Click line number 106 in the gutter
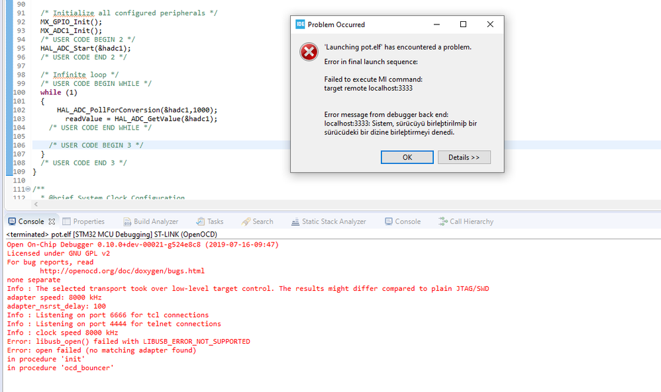This screenshot has height=392, width=661. 19,145
